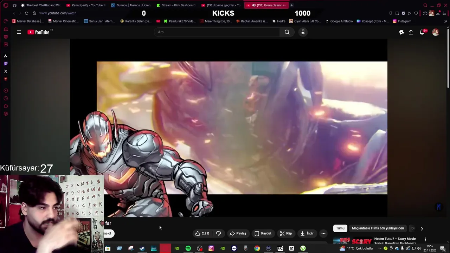Open the Neden Tuttu Scary Movie thumbnail

[x=352, y=241]
